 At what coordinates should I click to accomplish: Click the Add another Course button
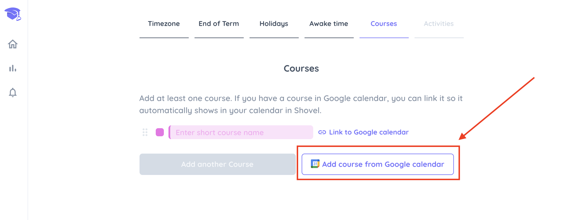(x=217, y=164)
